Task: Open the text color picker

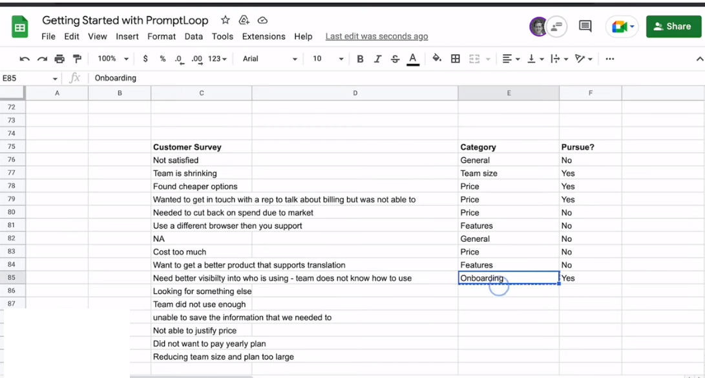Action: tap(413, 59)
